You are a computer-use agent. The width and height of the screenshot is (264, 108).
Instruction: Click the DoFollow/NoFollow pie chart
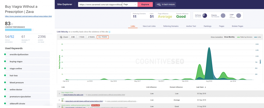[204, 16]
